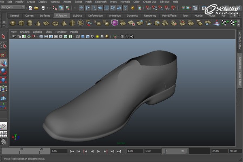
Task: Toggle the viewport grid display icon
Action: (41, 36)
